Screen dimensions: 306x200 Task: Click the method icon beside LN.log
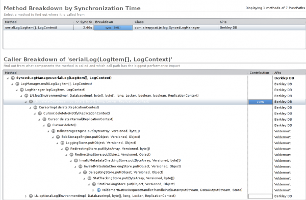26,96
